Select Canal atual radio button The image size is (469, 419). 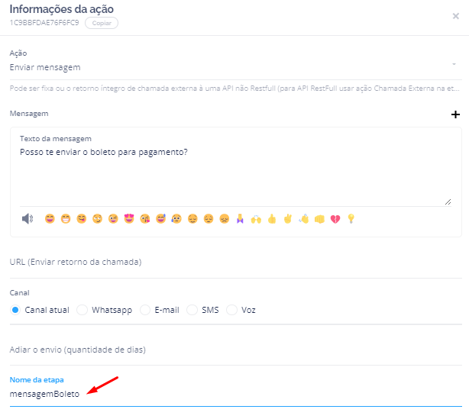click(x=15, y=310)
